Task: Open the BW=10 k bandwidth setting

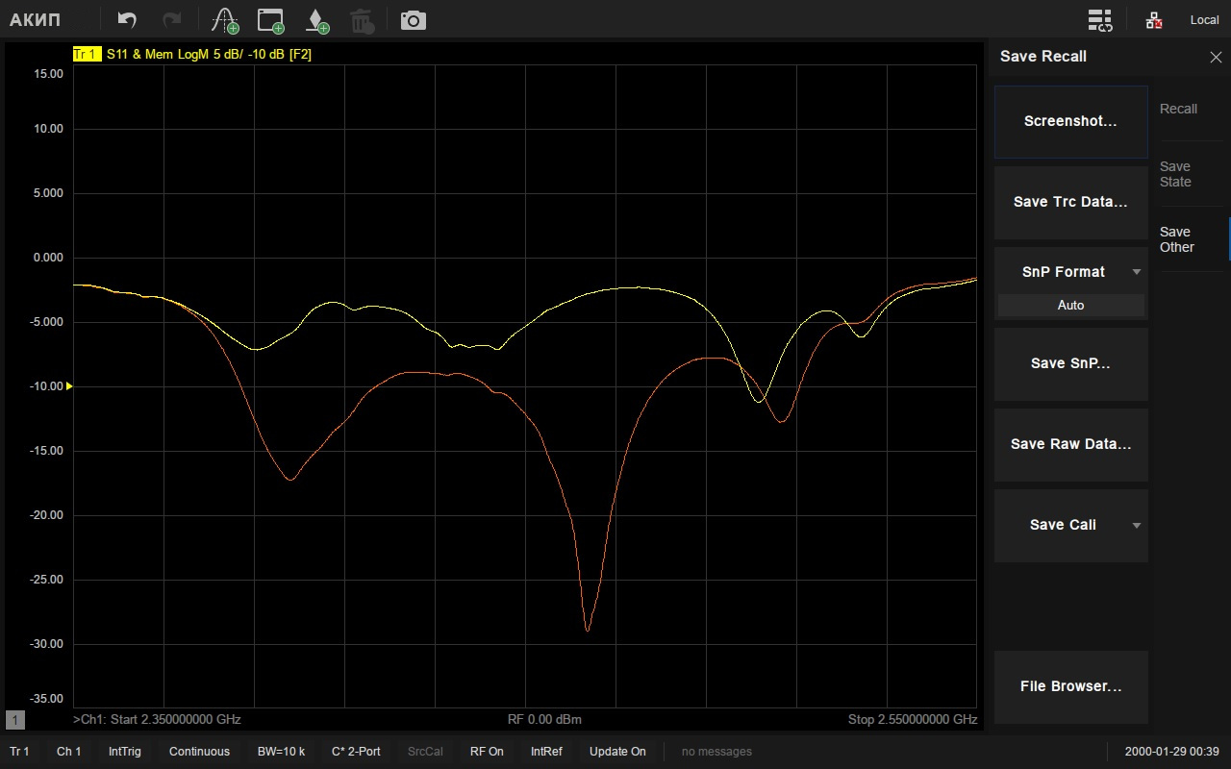Action: [281, 752]
